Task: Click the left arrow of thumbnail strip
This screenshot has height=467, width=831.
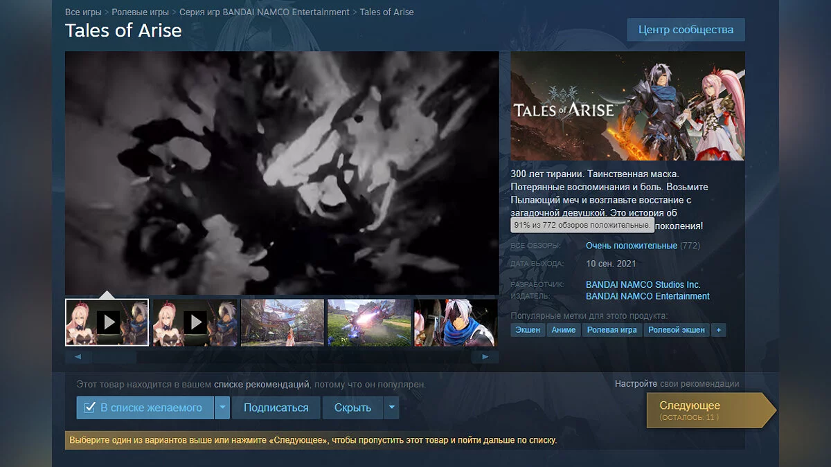Action: pos(78,357)
